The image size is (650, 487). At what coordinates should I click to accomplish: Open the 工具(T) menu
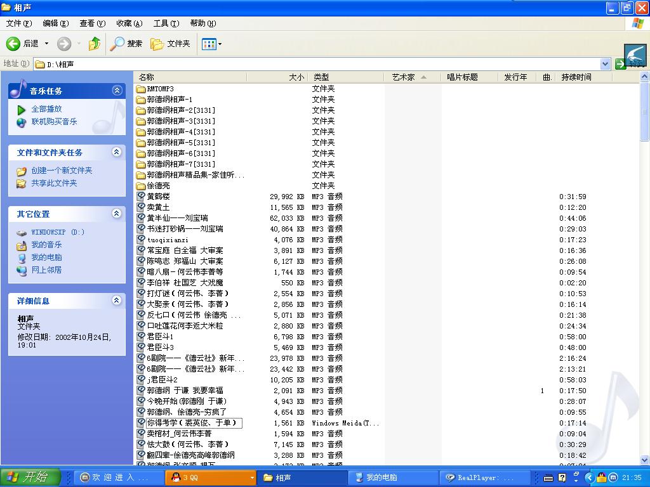pos(166,23)
